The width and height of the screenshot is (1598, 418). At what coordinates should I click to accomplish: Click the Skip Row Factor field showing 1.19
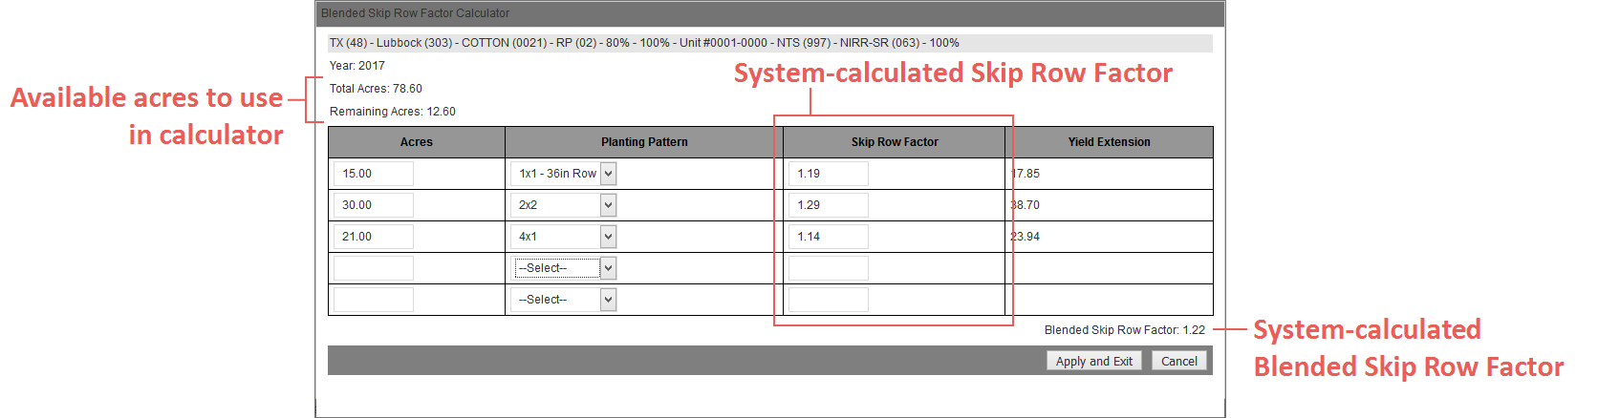829,174
